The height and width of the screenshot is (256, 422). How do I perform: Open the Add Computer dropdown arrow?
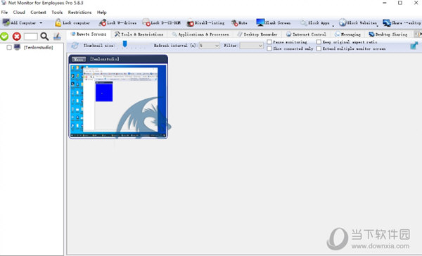tap(41, 23)
